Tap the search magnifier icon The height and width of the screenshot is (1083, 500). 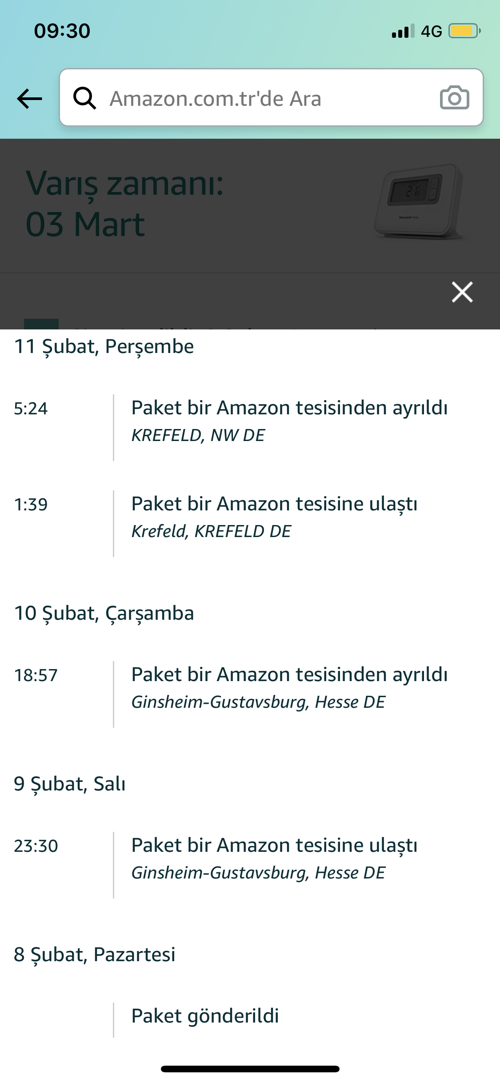tap(84, 98)
